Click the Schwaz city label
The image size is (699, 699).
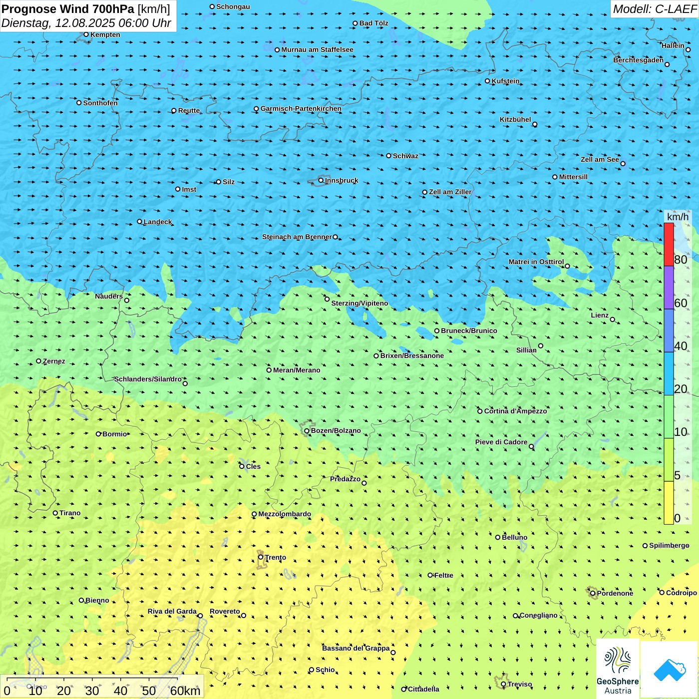[405, 156]
